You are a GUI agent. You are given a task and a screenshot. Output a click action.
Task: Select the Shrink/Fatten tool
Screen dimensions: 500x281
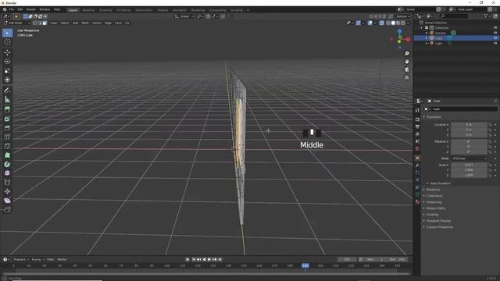(x=7, y=191)
